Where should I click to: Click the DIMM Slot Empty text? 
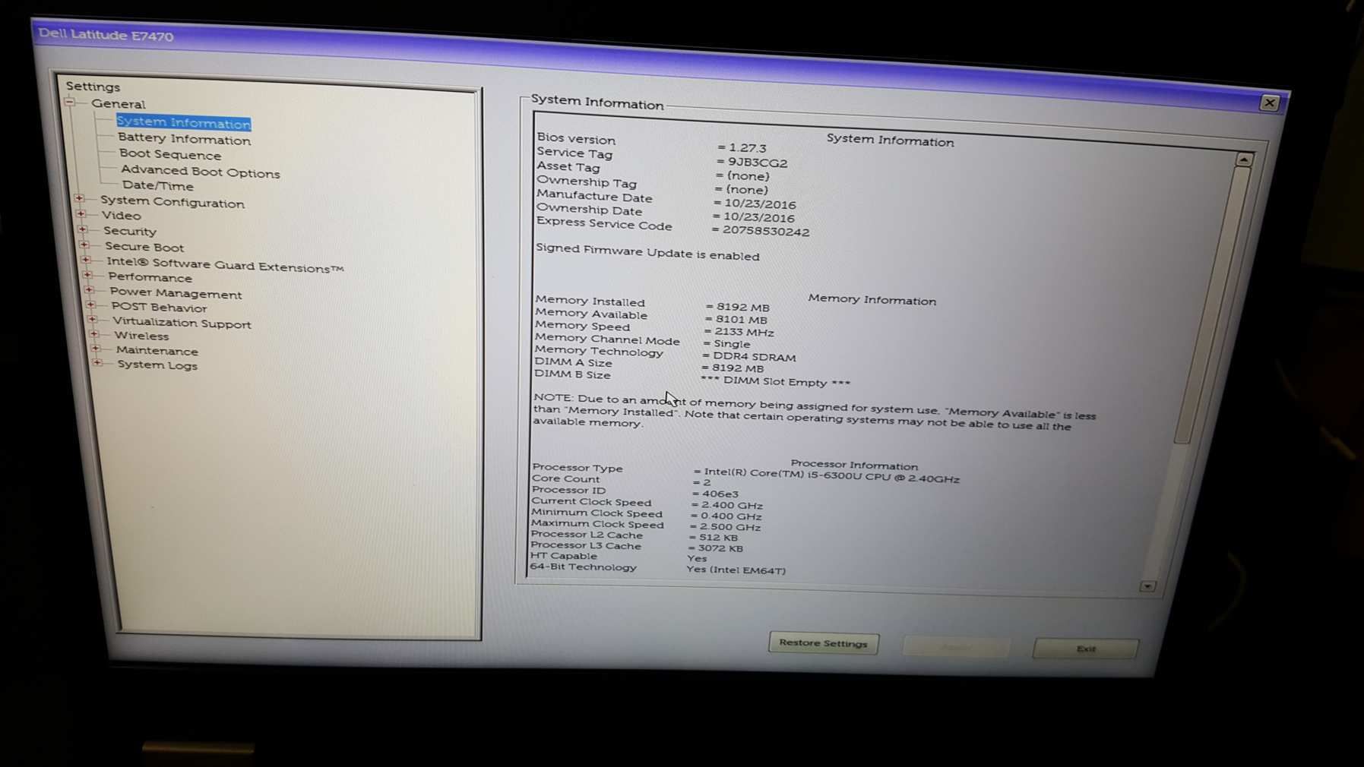pyautogui.click(x=775, y=381)
